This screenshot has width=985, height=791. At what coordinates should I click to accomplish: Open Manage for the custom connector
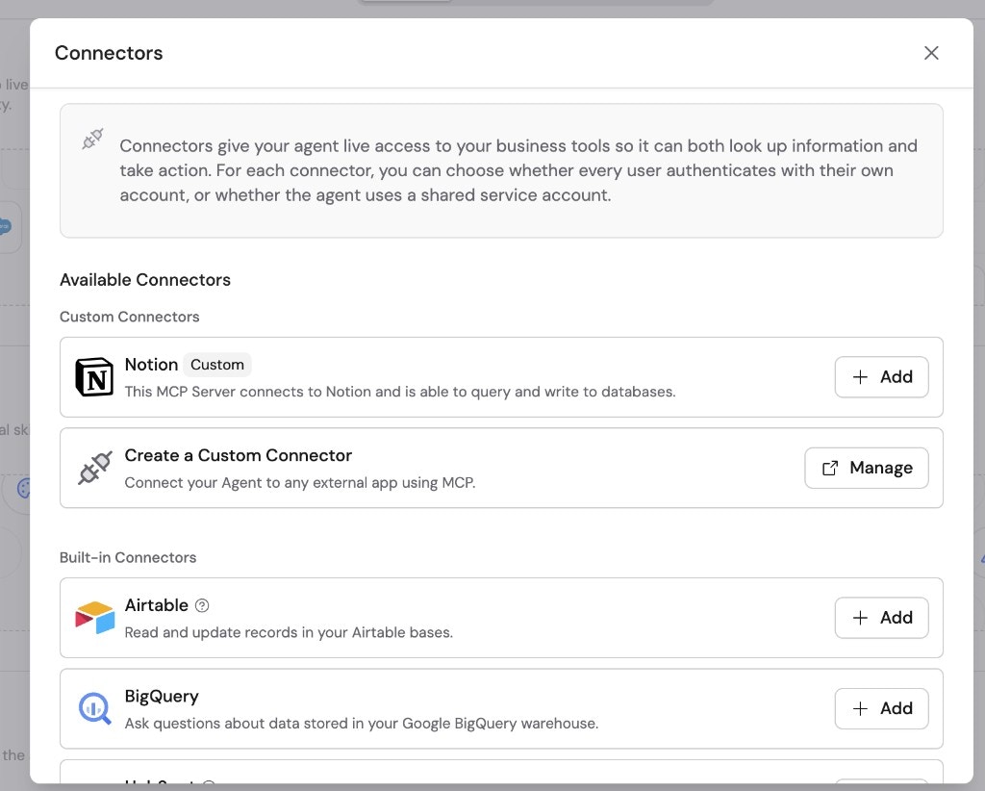click(866, 468)
